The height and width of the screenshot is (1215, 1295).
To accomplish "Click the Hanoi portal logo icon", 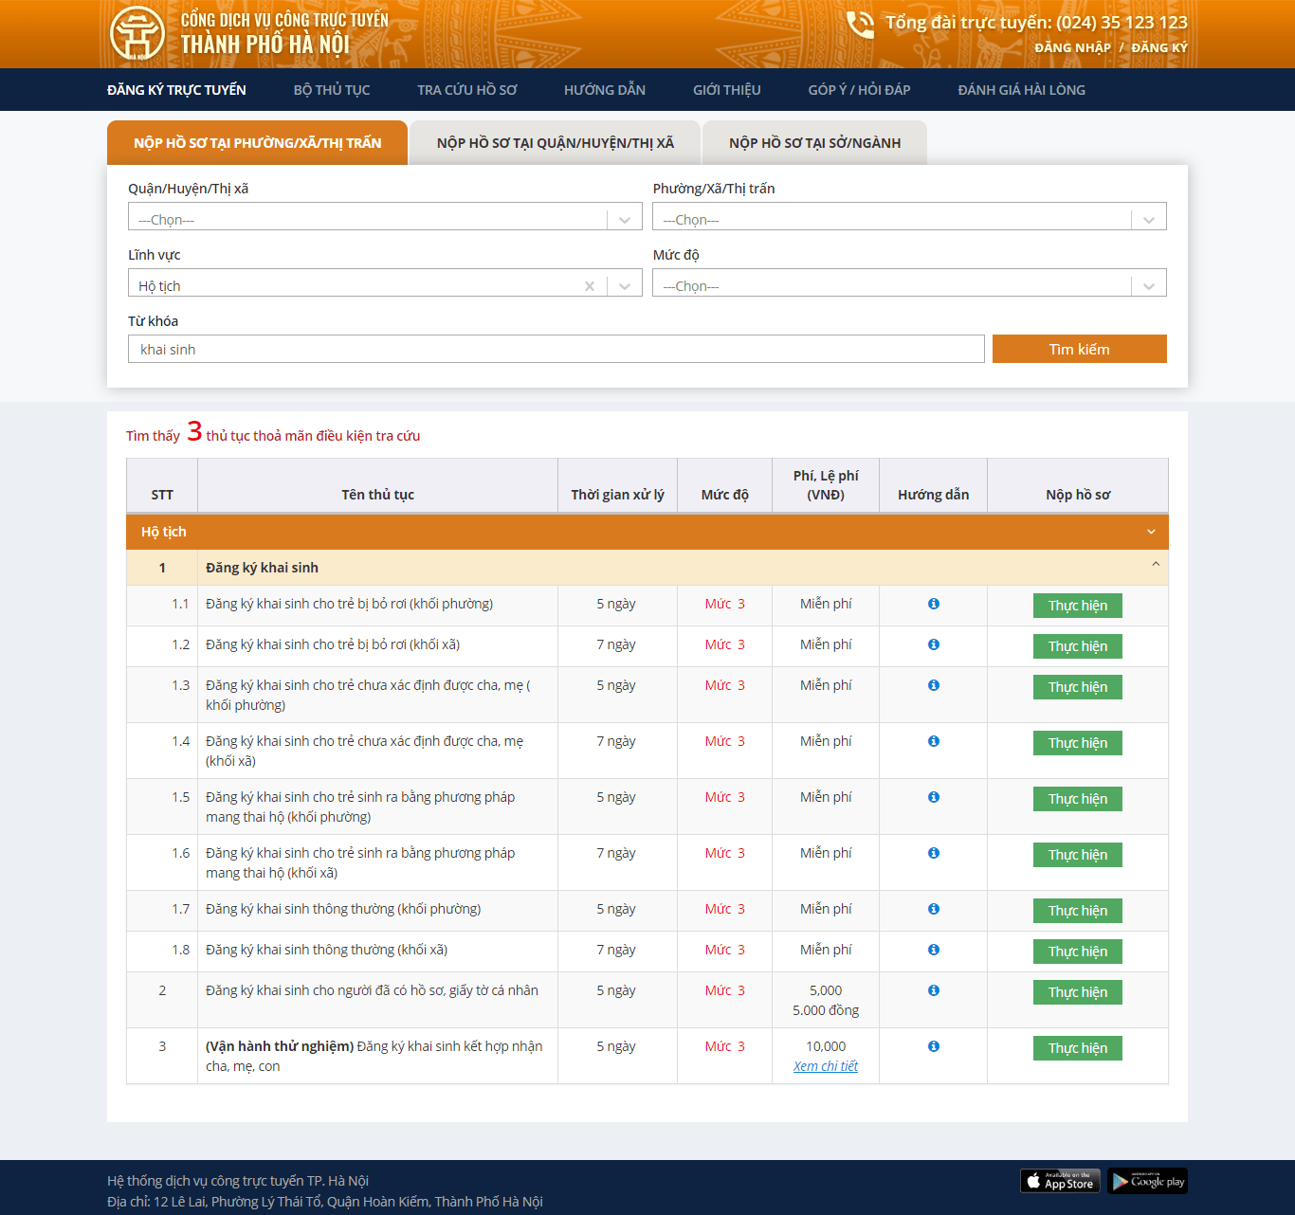I will click(x=137, y=33).
